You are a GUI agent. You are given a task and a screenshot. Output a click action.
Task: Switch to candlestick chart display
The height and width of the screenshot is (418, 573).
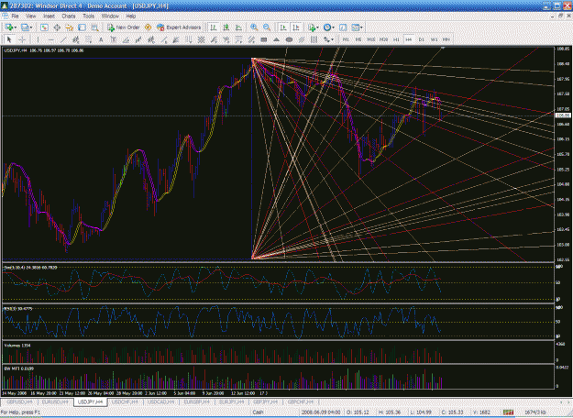coord(226,27)
